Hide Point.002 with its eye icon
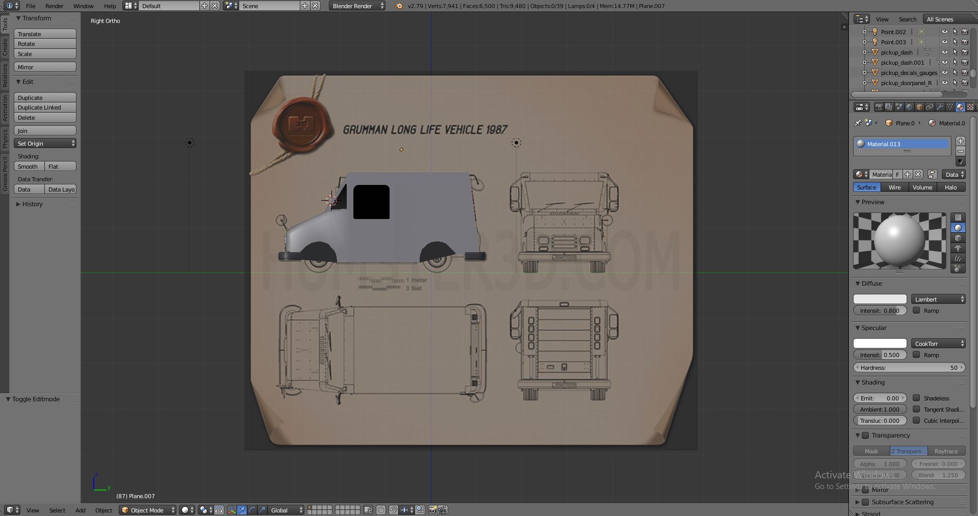The width and height of the screenshot is (978, 516). pyautogui.click(x=945, y=32)
